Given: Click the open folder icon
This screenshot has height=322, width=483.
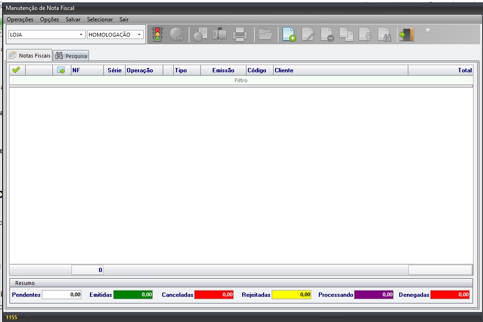Looking at the screenshot, I should point(265,34).
